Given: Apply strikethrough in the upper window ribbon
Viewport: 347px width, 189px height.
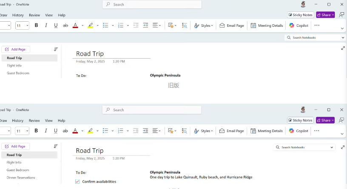Looking at the screenshot, I should [65, 25].
